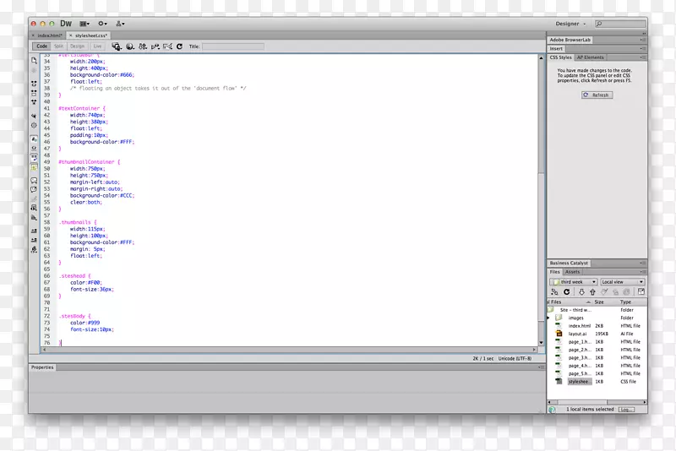Click the document Title input field
The height and width of the screenshot is (451, 676).
click(x=233, y=46)
